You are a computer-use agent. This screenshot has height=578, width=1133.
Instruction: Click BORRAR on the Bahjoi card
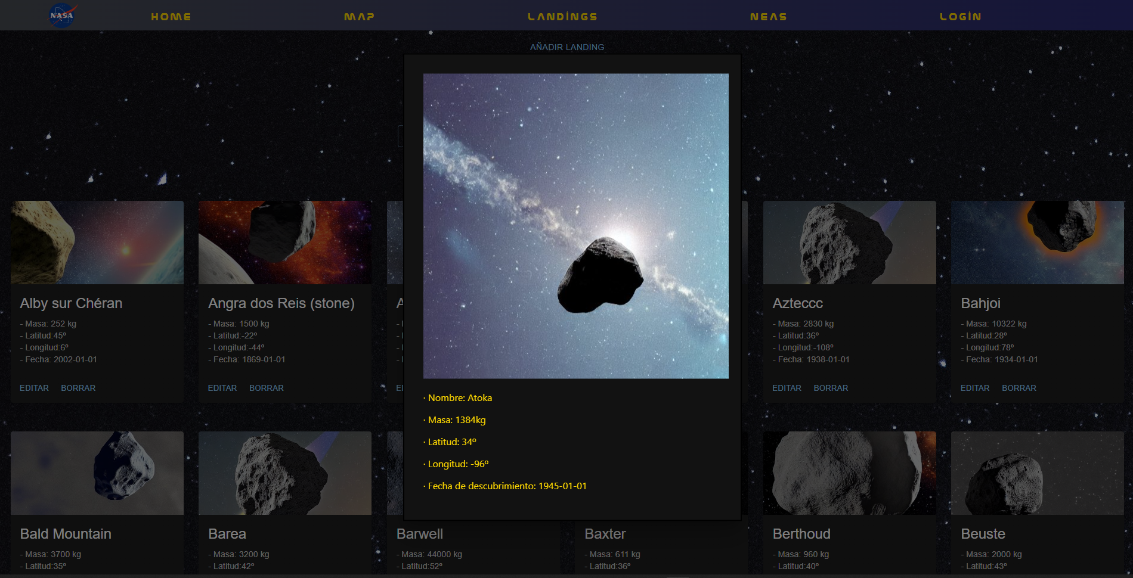click(x=1020, y=388)
